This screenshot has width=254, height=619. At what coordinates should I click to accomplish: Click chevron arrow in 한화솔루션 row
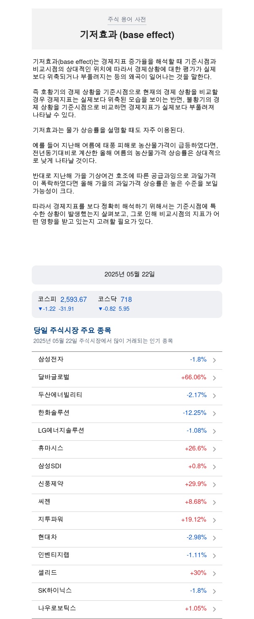tap(214, 414)
